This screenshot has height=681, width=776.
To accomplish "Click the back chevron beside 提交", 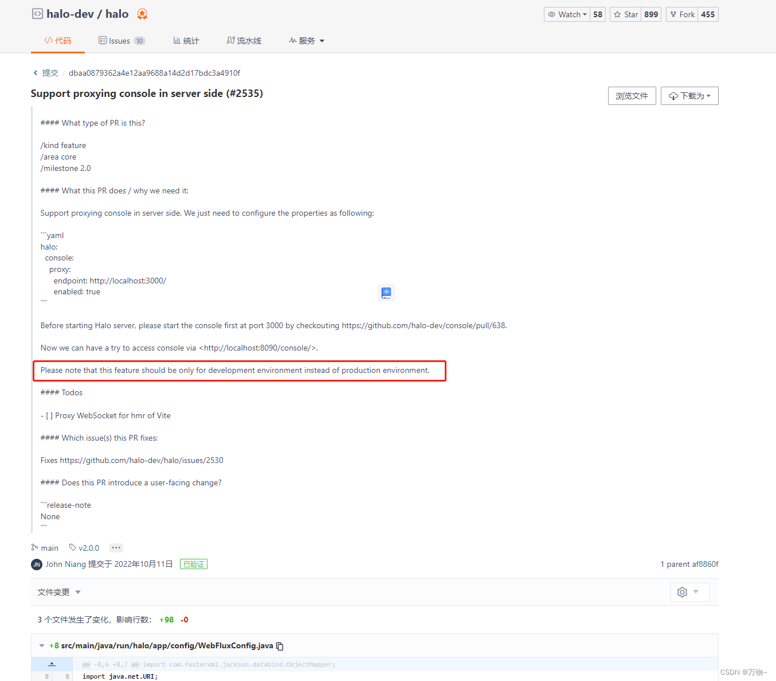I will 36,73.
